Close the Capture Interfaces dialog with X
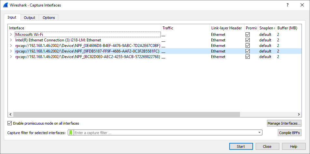This screenshot has height=154, width=310. coord(302,5)
